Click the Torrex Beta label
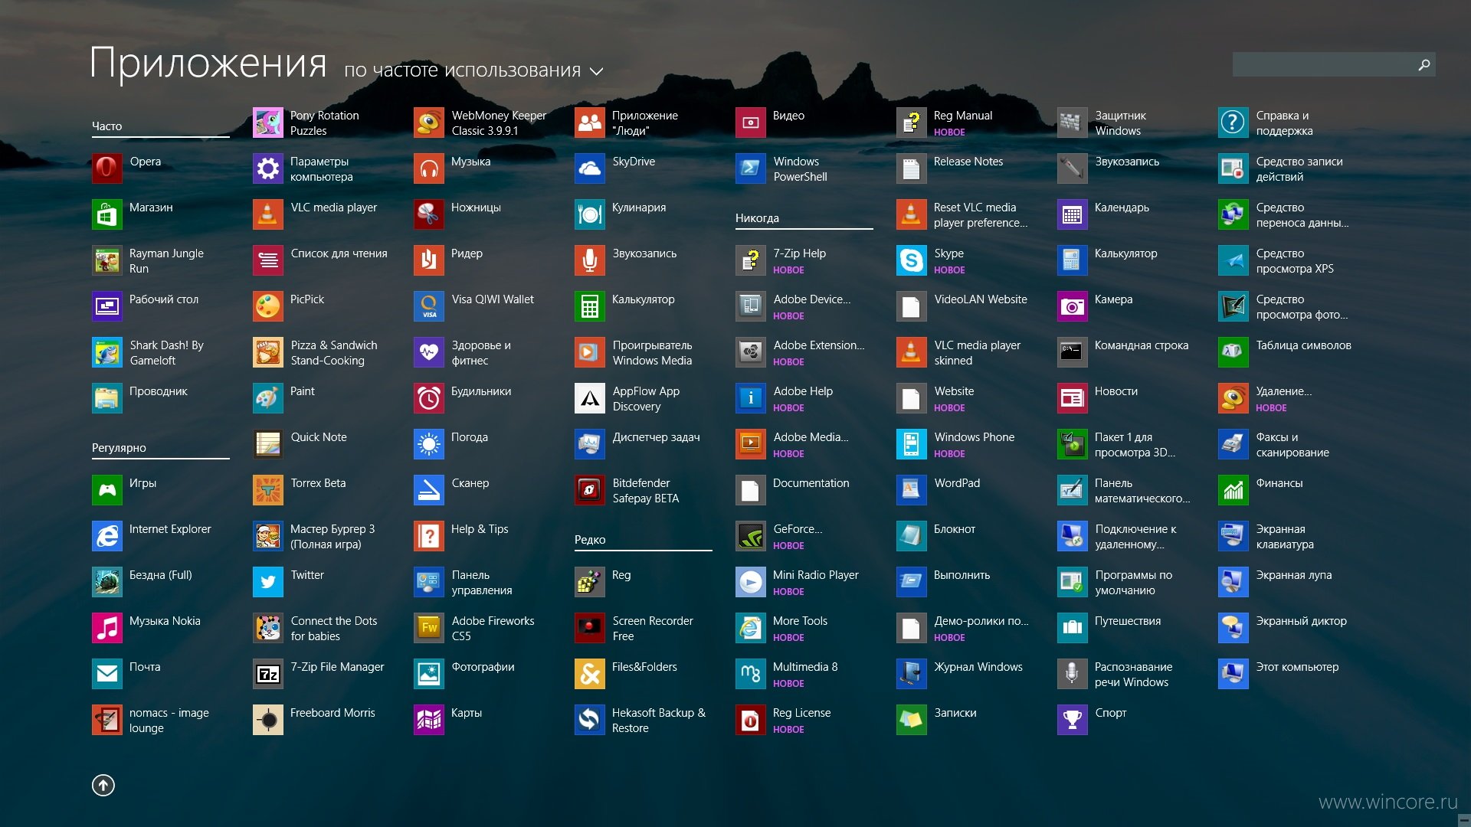 point(318,483)
